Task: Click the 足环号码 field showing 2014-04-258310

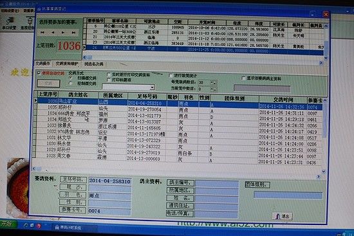Action: [x=109, y=181]
